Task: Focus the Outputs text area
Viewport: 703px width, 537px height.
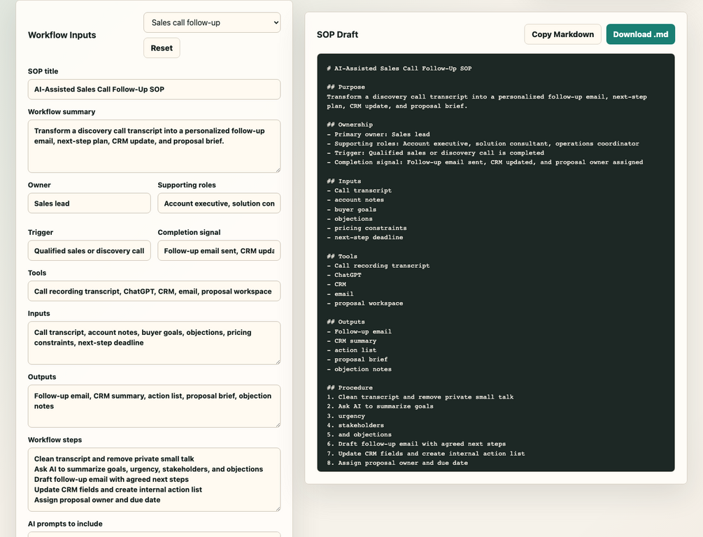Action: (154, 406)
